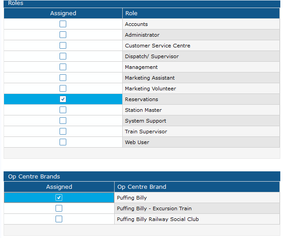Click the Customer Service Centre text

tap(158, 46)
